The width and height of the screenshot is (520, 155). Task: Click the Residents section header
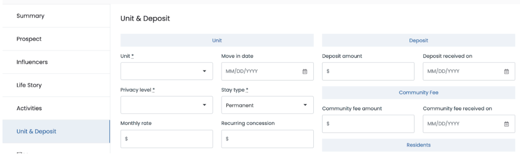click(419, 145)
